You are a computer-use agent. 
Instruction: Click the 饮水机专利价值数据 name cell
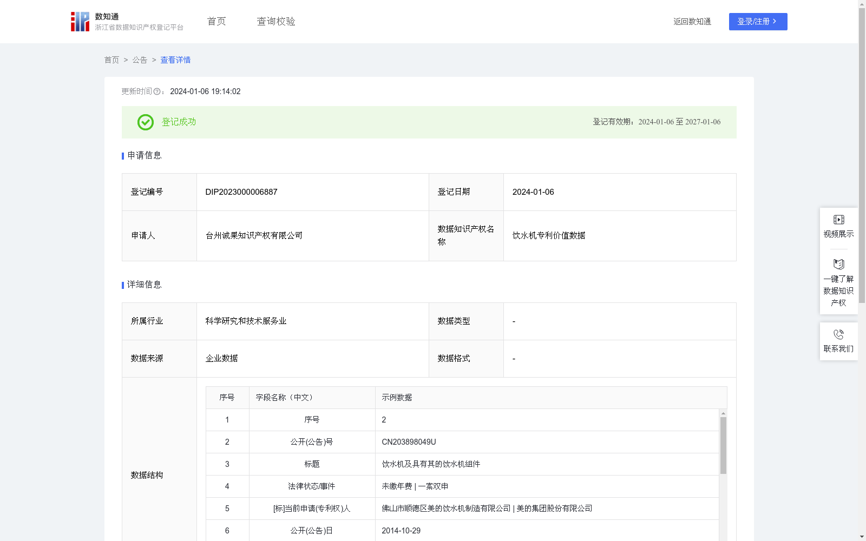[x=620, y=236]
